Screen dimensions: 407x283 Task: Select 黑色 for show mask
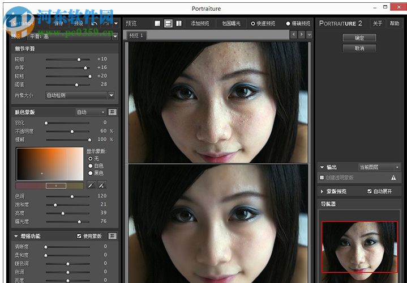pos(91,173)
